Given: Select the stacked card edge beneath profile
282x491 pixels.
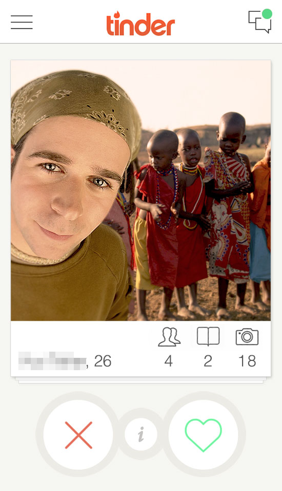Looking at the screenshot, I should (141, 380).
